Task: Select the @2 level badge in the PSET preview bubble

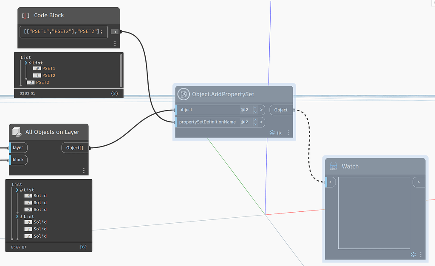Action: tap(27, 93)
